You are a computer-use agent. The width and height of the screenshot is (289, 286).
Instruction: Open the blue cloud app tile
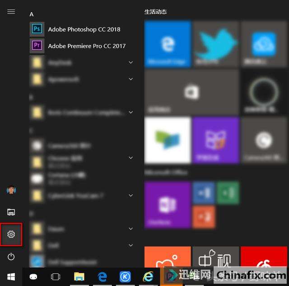[x=264, y=44]
